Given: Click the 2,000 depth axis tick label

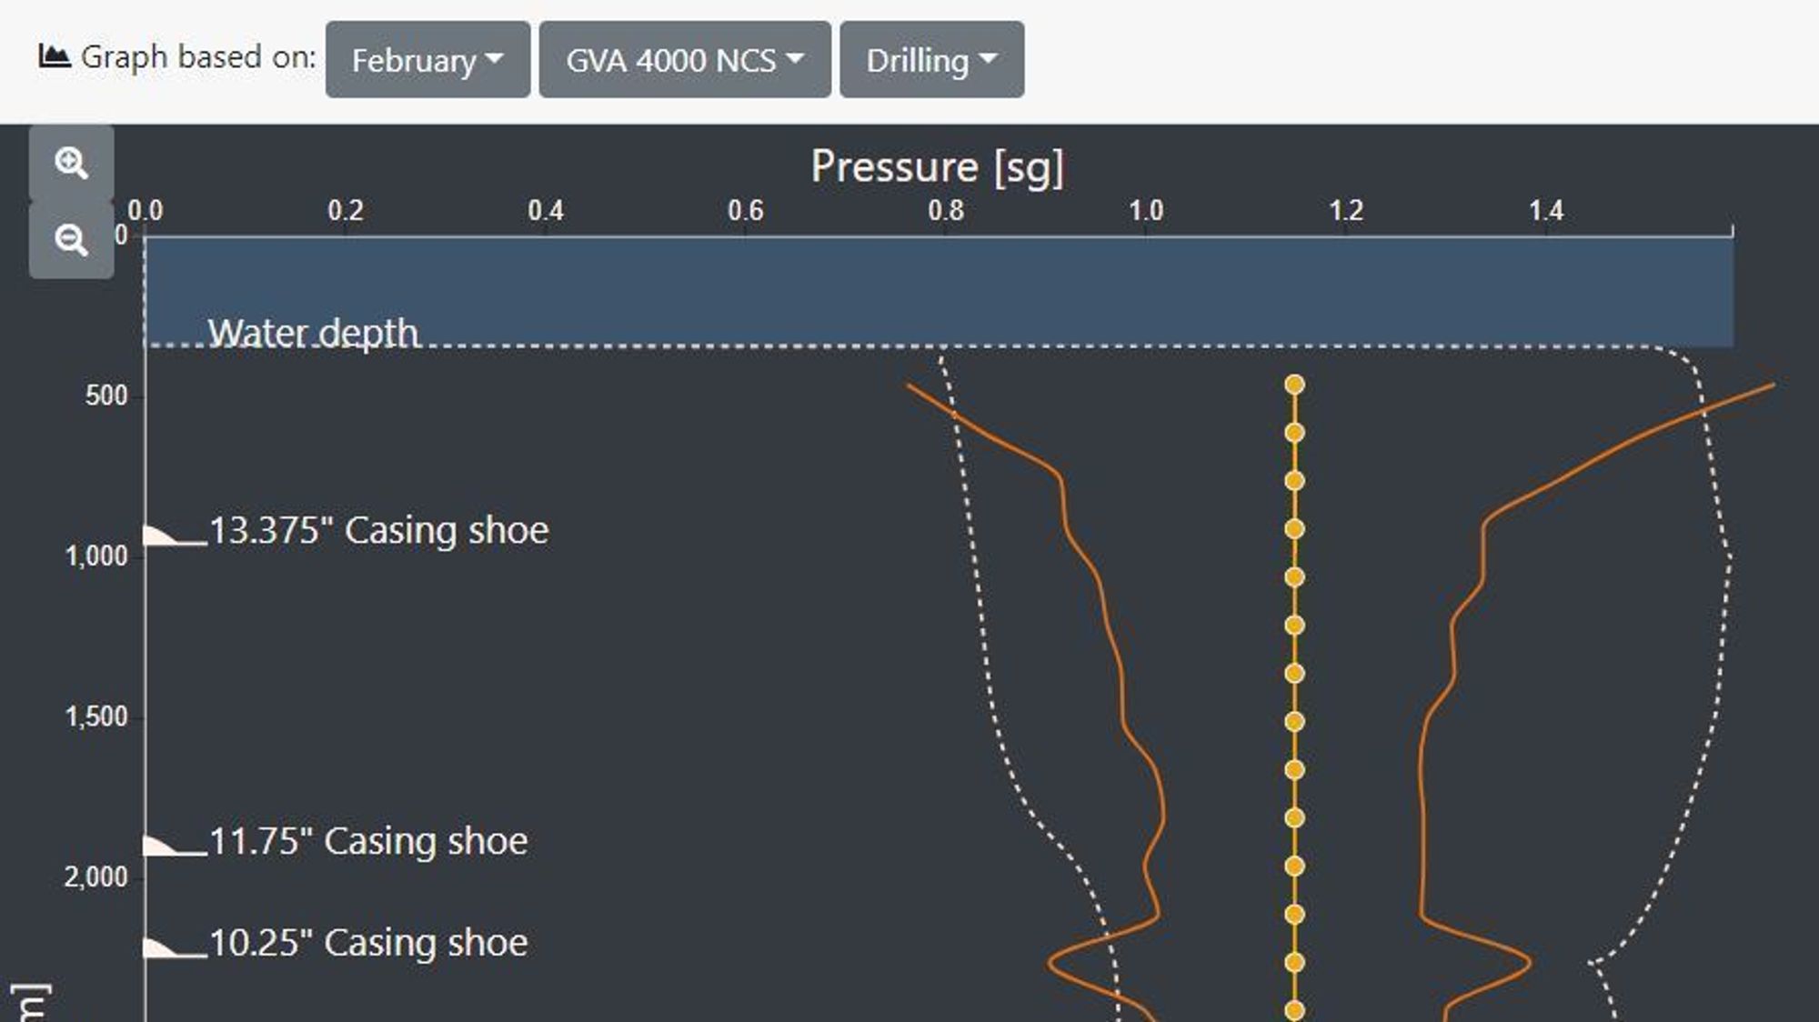Looking at the screenshot, I should coord(95,877).
